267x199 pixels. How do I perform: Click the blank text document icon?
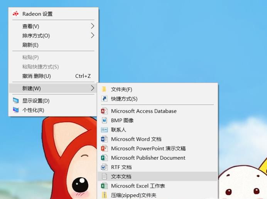104,176
